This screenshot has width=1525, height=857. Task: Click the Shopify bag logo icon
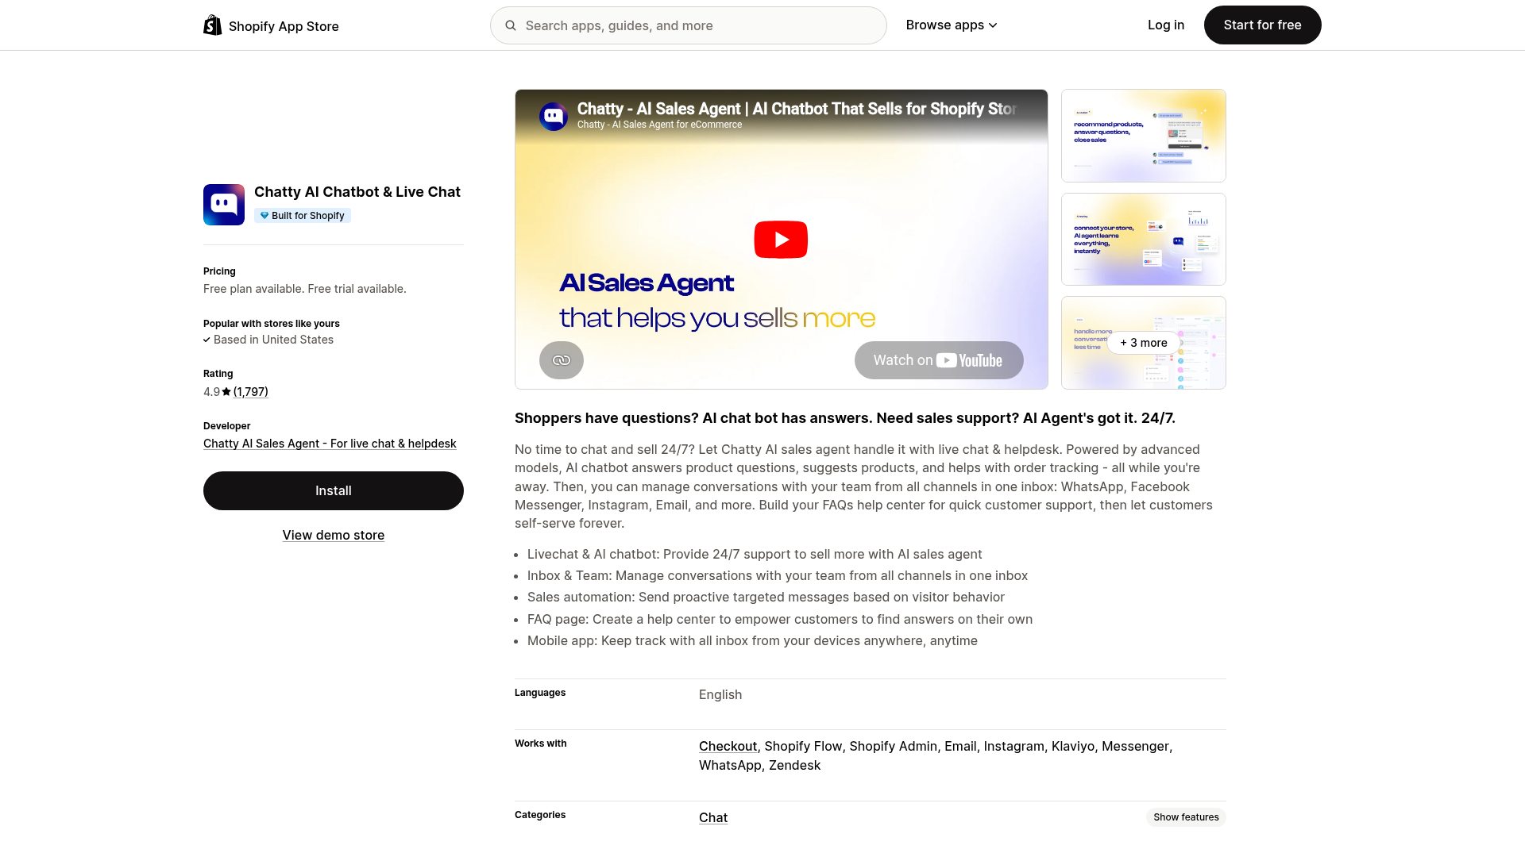[213, 25]
